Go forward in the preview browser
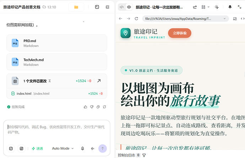245x158 pixels. pos(129,19)
